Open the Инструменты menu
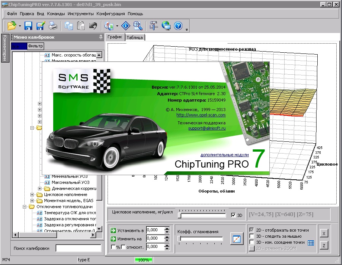The height and width of the screenshot is (265, 342). point(81,14)
